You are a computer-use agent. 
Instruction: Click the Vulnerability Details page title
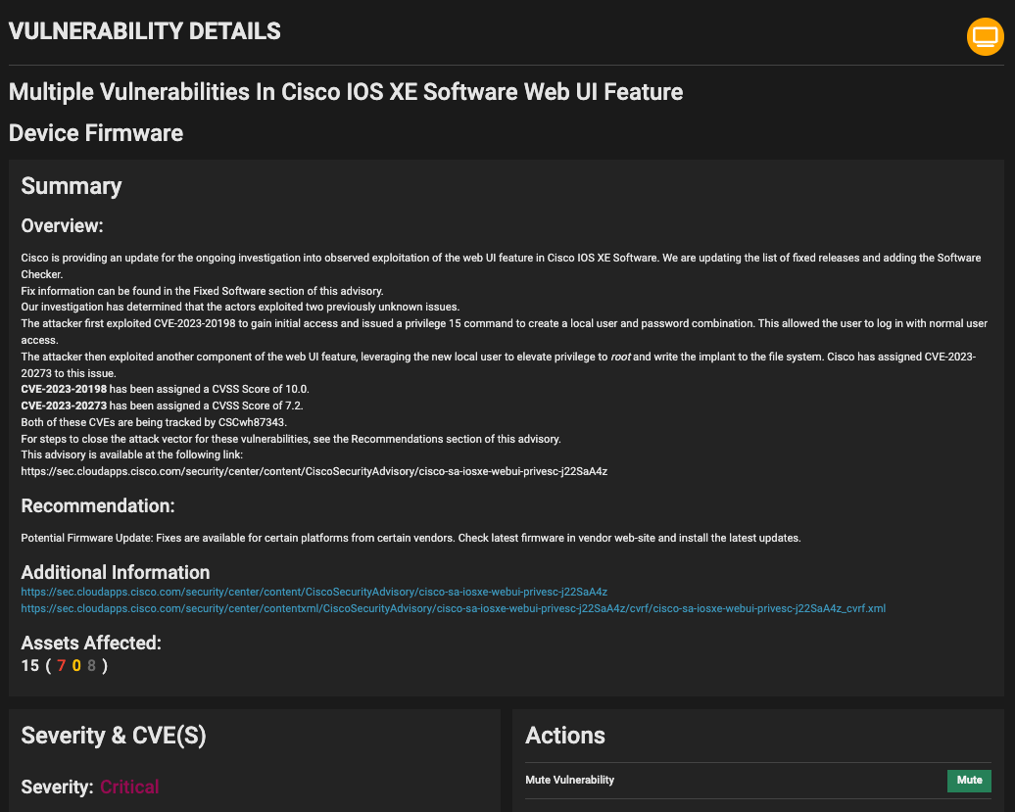tap(144, 31)
